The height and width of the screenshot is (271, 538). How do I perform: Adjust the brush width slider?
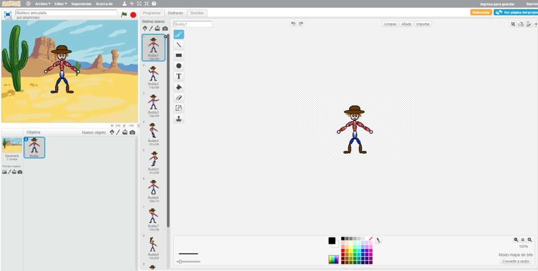(x=180, y=261)
